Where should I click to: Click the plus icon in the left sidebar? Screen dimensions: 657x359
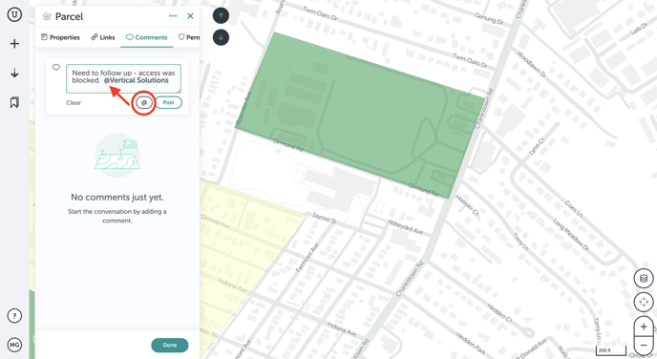pyautogui.click(x=14, y=44)
